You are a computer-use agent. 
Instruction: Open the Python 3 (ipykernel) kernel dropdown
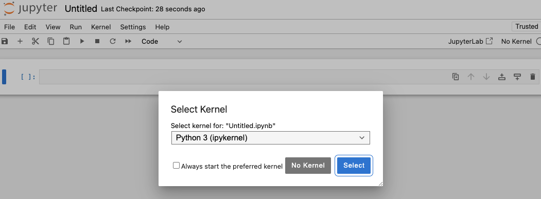click(271, 138)
